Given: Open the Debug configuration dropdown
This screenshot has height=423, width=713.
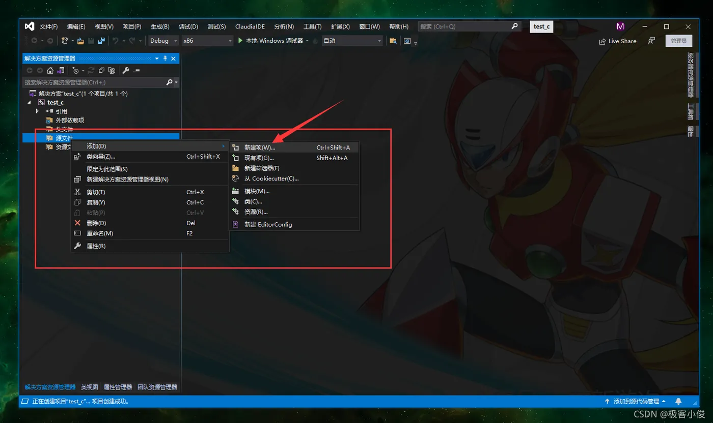Looking at the screenshot, I should [163, 41].
